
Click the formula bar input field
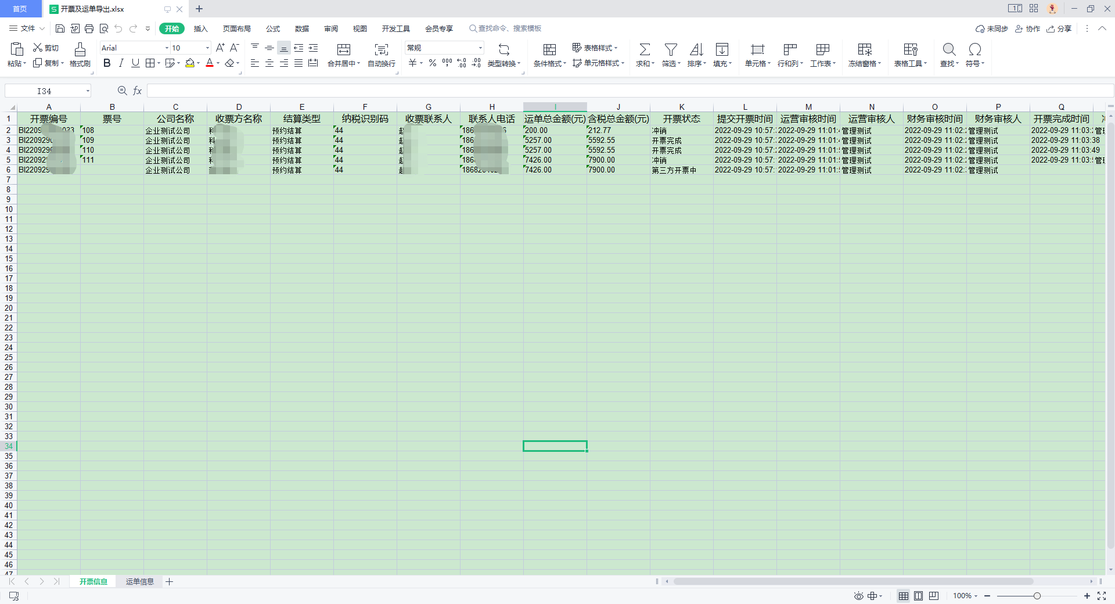pyautogui.click(x=627, y=91)
